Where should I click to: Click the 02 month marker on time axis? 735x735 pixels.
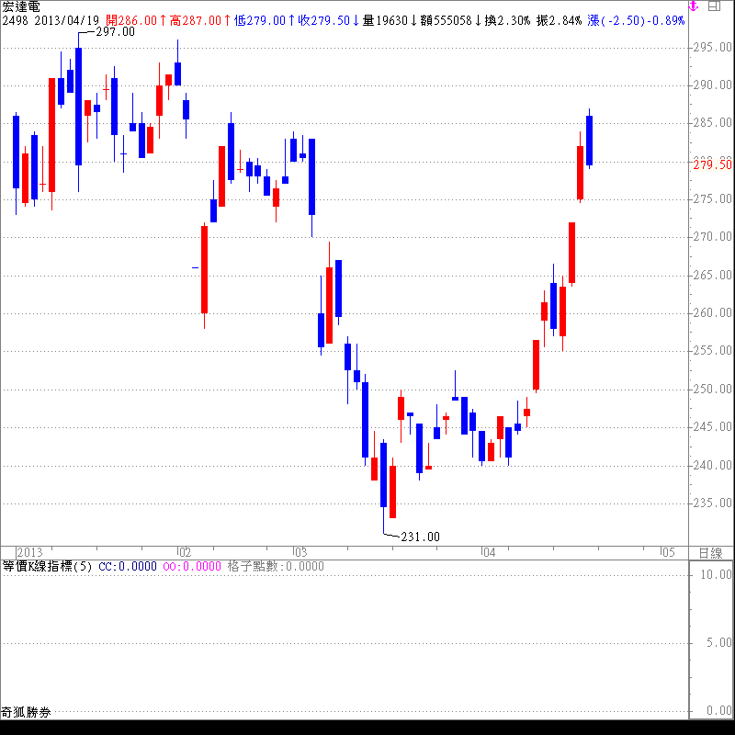(185, 552)
